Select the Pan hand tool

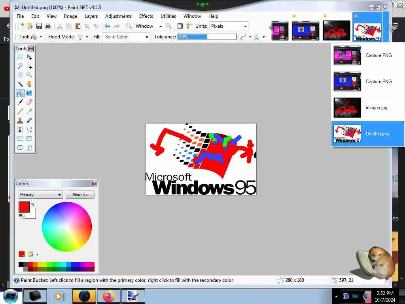[29, 84]
